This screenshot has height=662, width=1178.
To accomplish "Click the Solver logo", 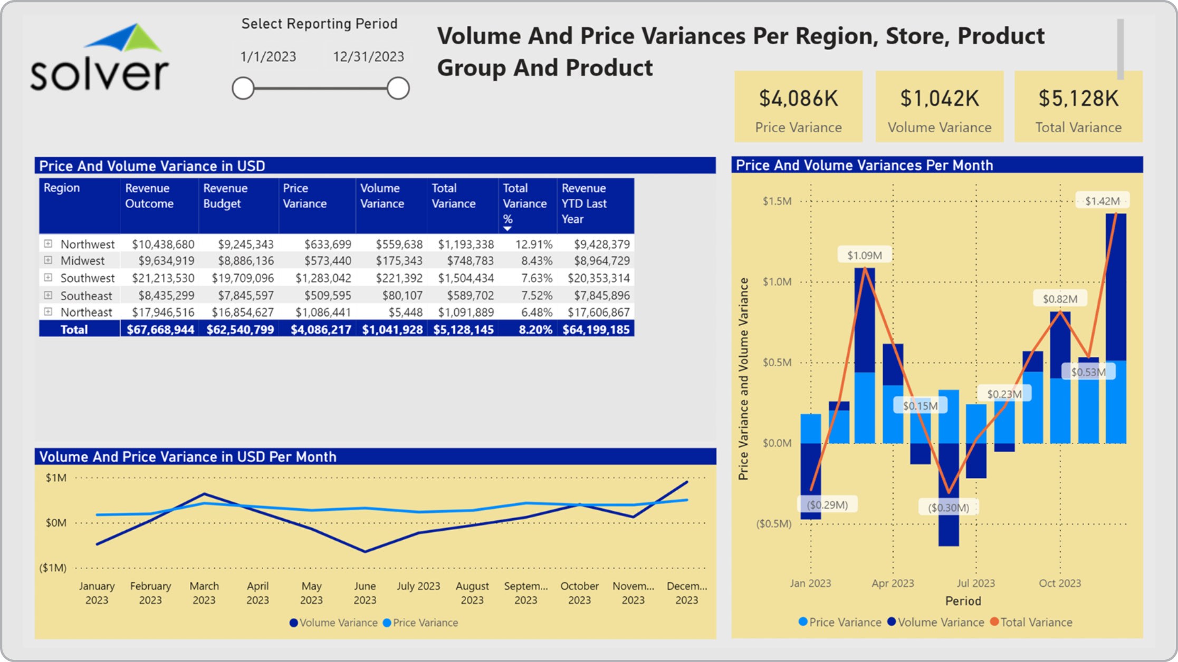I will [x=99, y=58].
